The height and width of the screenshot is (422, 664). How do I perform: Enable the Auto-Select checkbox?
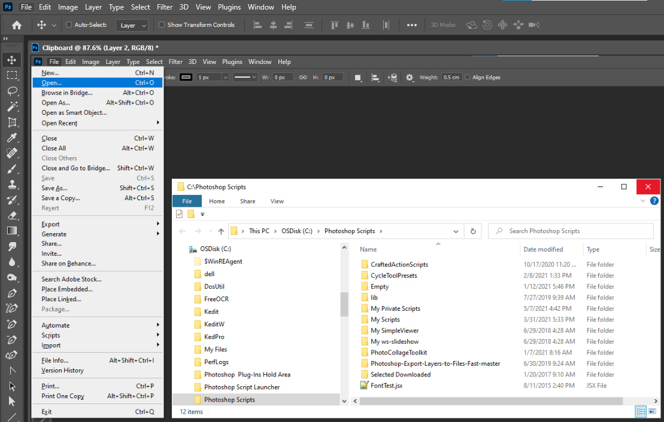click(69, 25)
